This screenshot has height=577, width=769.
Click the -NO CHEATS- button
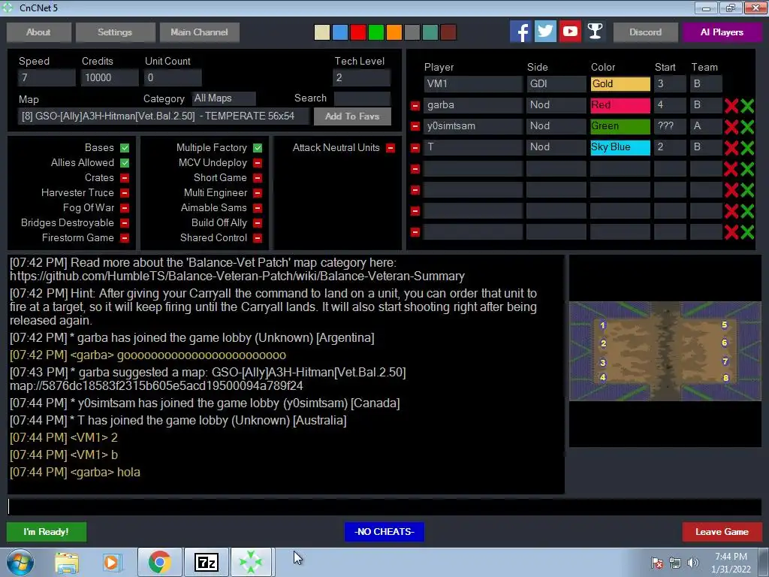(384, 532)
